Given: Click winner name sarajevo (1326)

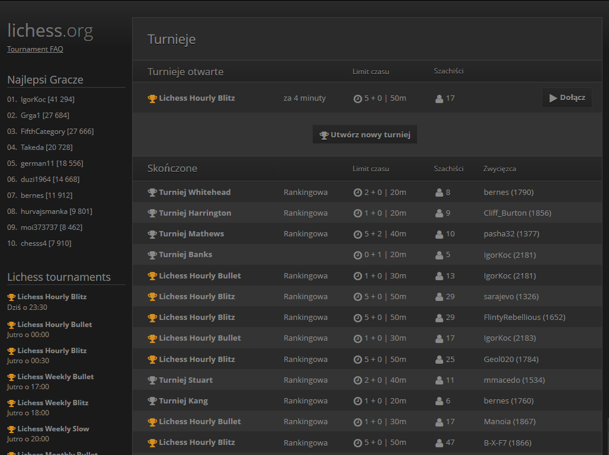Looking at the screenshot, I should pos(511,296).
